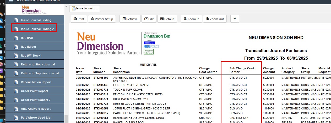Open the Order Point Report 2 entry
Viewport: 331px width, 123px height.
36,100
